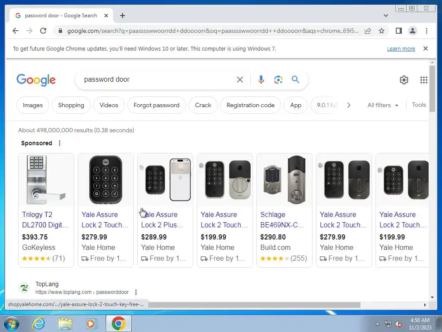Switch to Images results

[33, 105]
